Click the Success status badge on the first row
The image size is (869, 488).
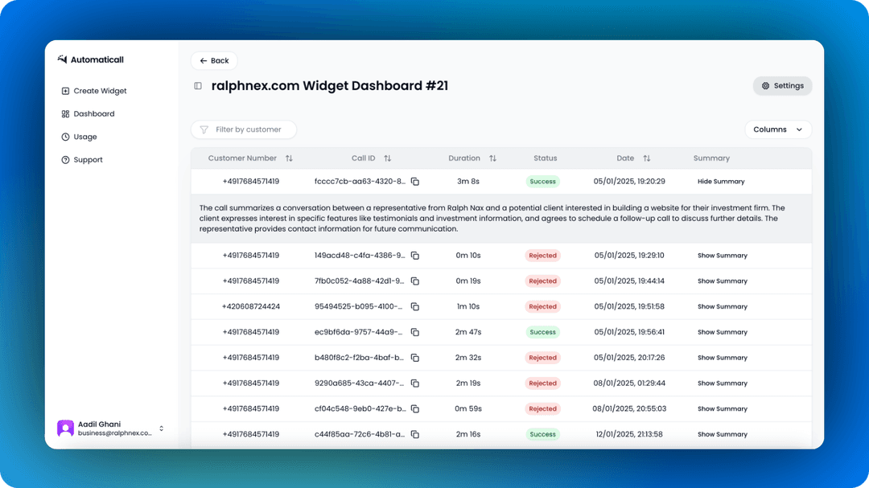tap(542, 182)
